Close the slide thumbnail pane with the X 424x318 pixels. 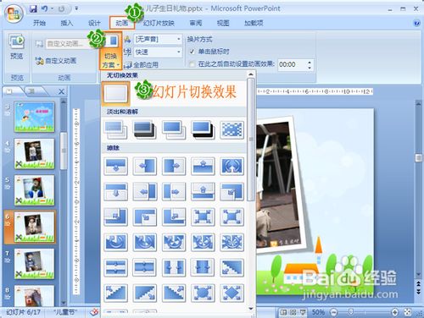[61, 91]
